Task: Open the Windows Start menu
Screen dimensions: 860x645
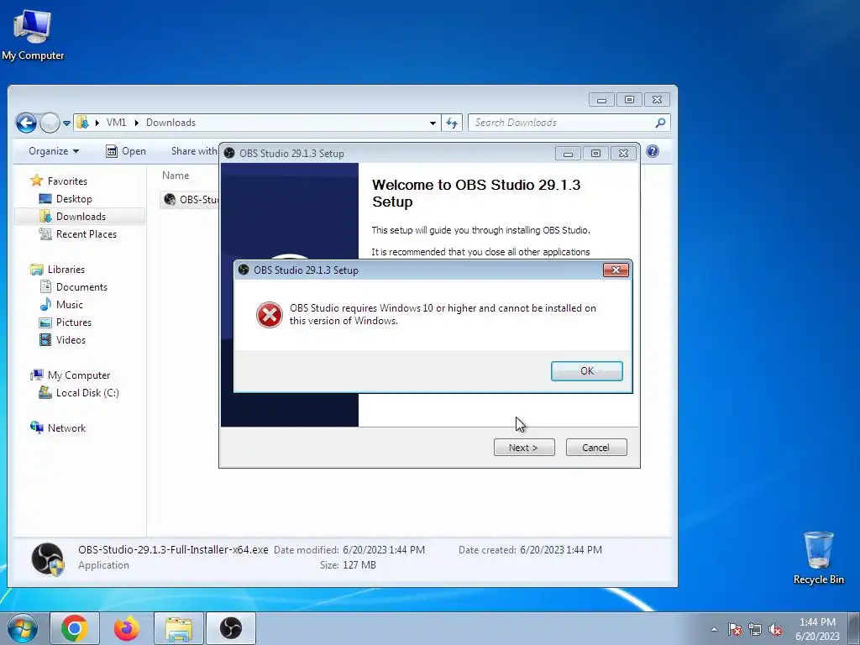Action: [23, 628]
